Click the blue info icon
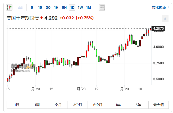 pyautogui.click(x=165, y=19)
